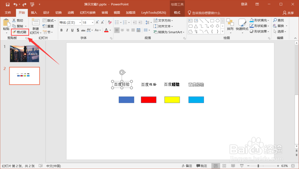The image size is (299, 169).
Task: Switch to the 动画 animations tab
Action: coord(71,13)
